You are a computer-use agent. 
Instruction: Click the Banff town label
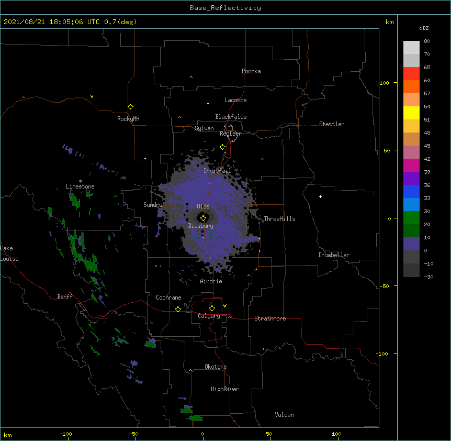tap(65, 297)
